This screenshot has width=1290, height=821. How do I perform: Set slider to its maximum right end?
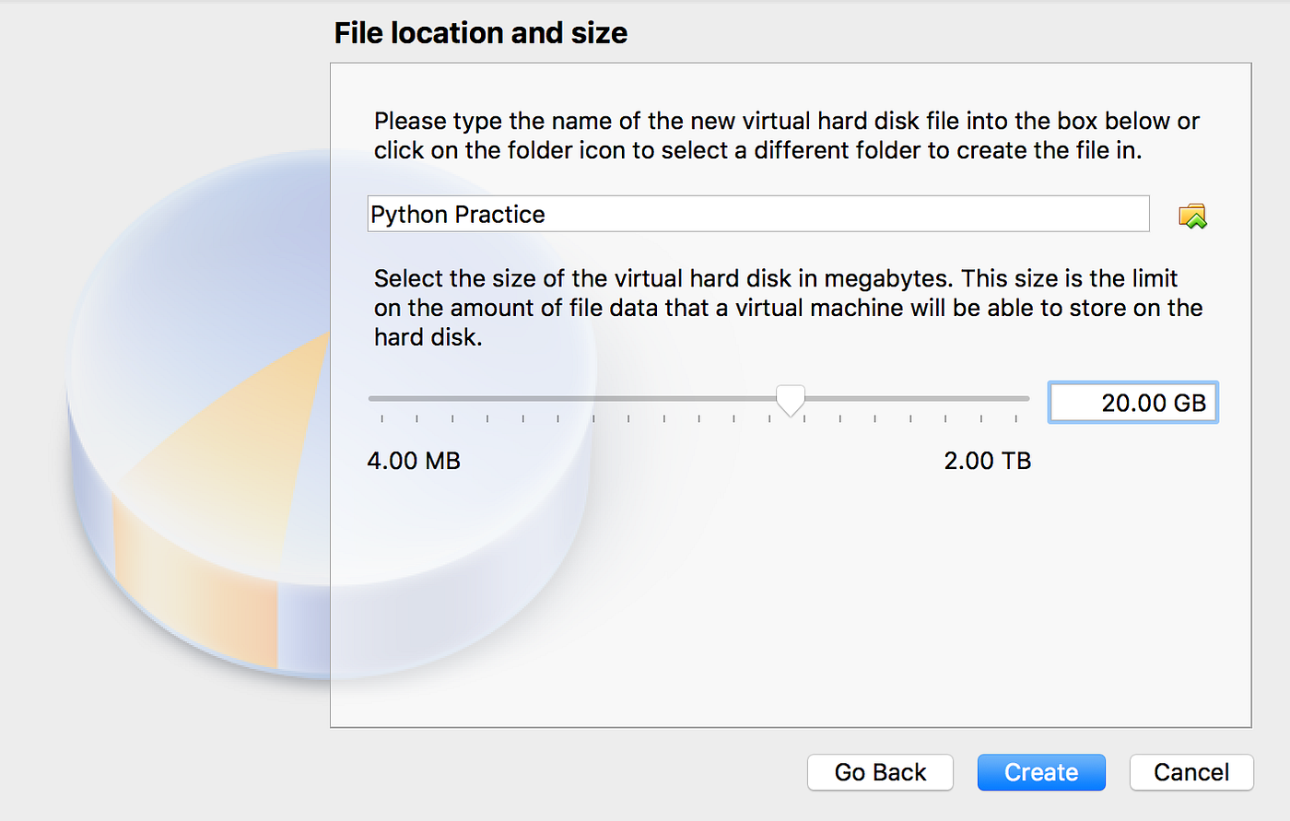pos(1026,399)
